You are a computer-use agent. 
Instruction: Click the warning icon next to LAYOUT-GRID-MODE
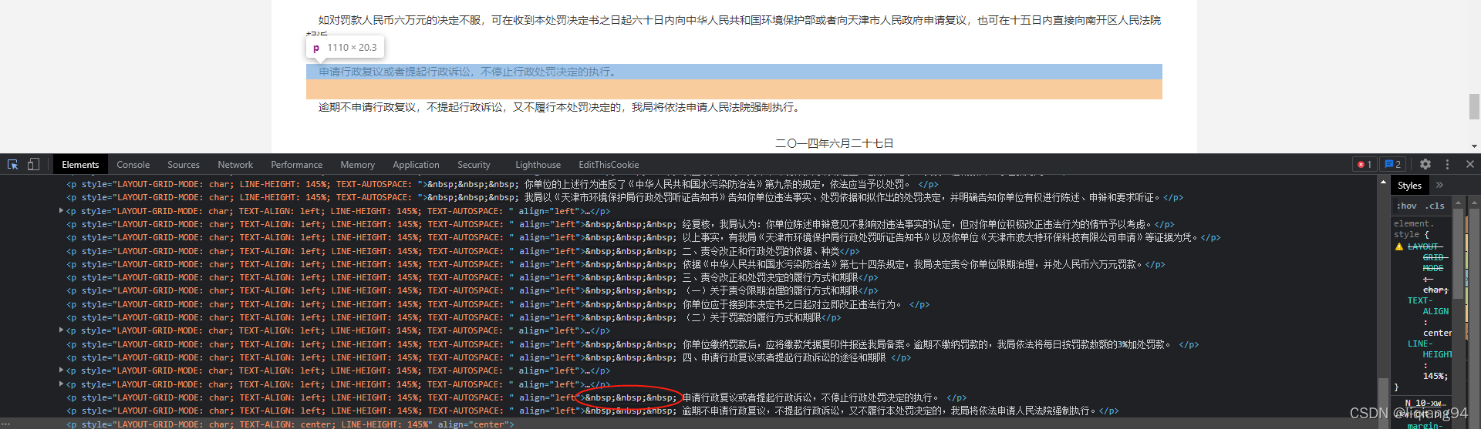click(x=1399, y=246)
